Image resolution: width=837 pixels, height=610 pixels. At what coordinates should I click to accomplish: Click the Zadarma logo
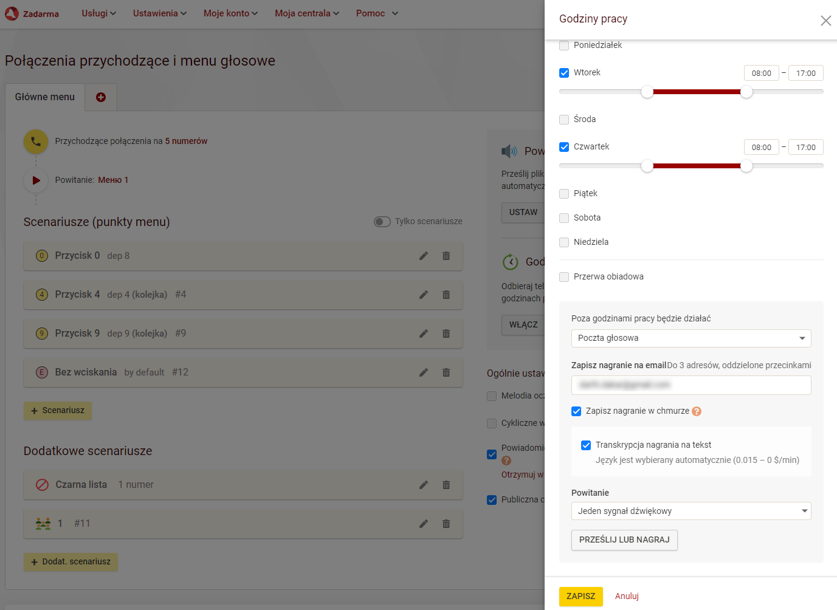click(32, 13)
